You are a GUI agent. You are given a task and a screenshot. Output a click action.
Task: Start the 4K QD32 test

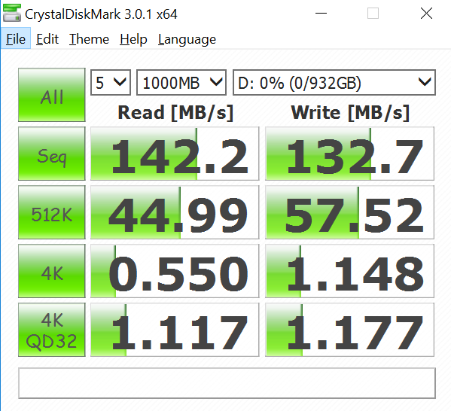52,330
